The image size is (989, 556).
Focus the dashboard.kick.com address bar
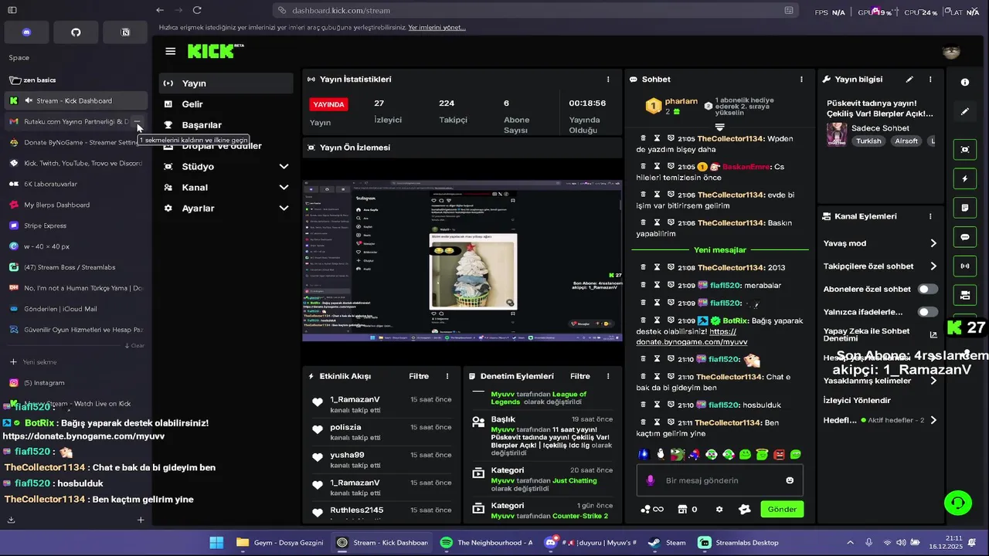pyautogui.click(x=535, y=10)
